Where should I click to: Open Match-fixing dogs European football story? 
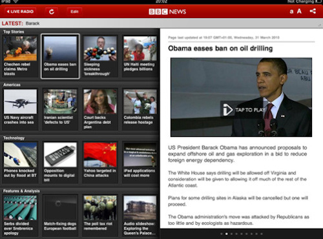point(60,215)
